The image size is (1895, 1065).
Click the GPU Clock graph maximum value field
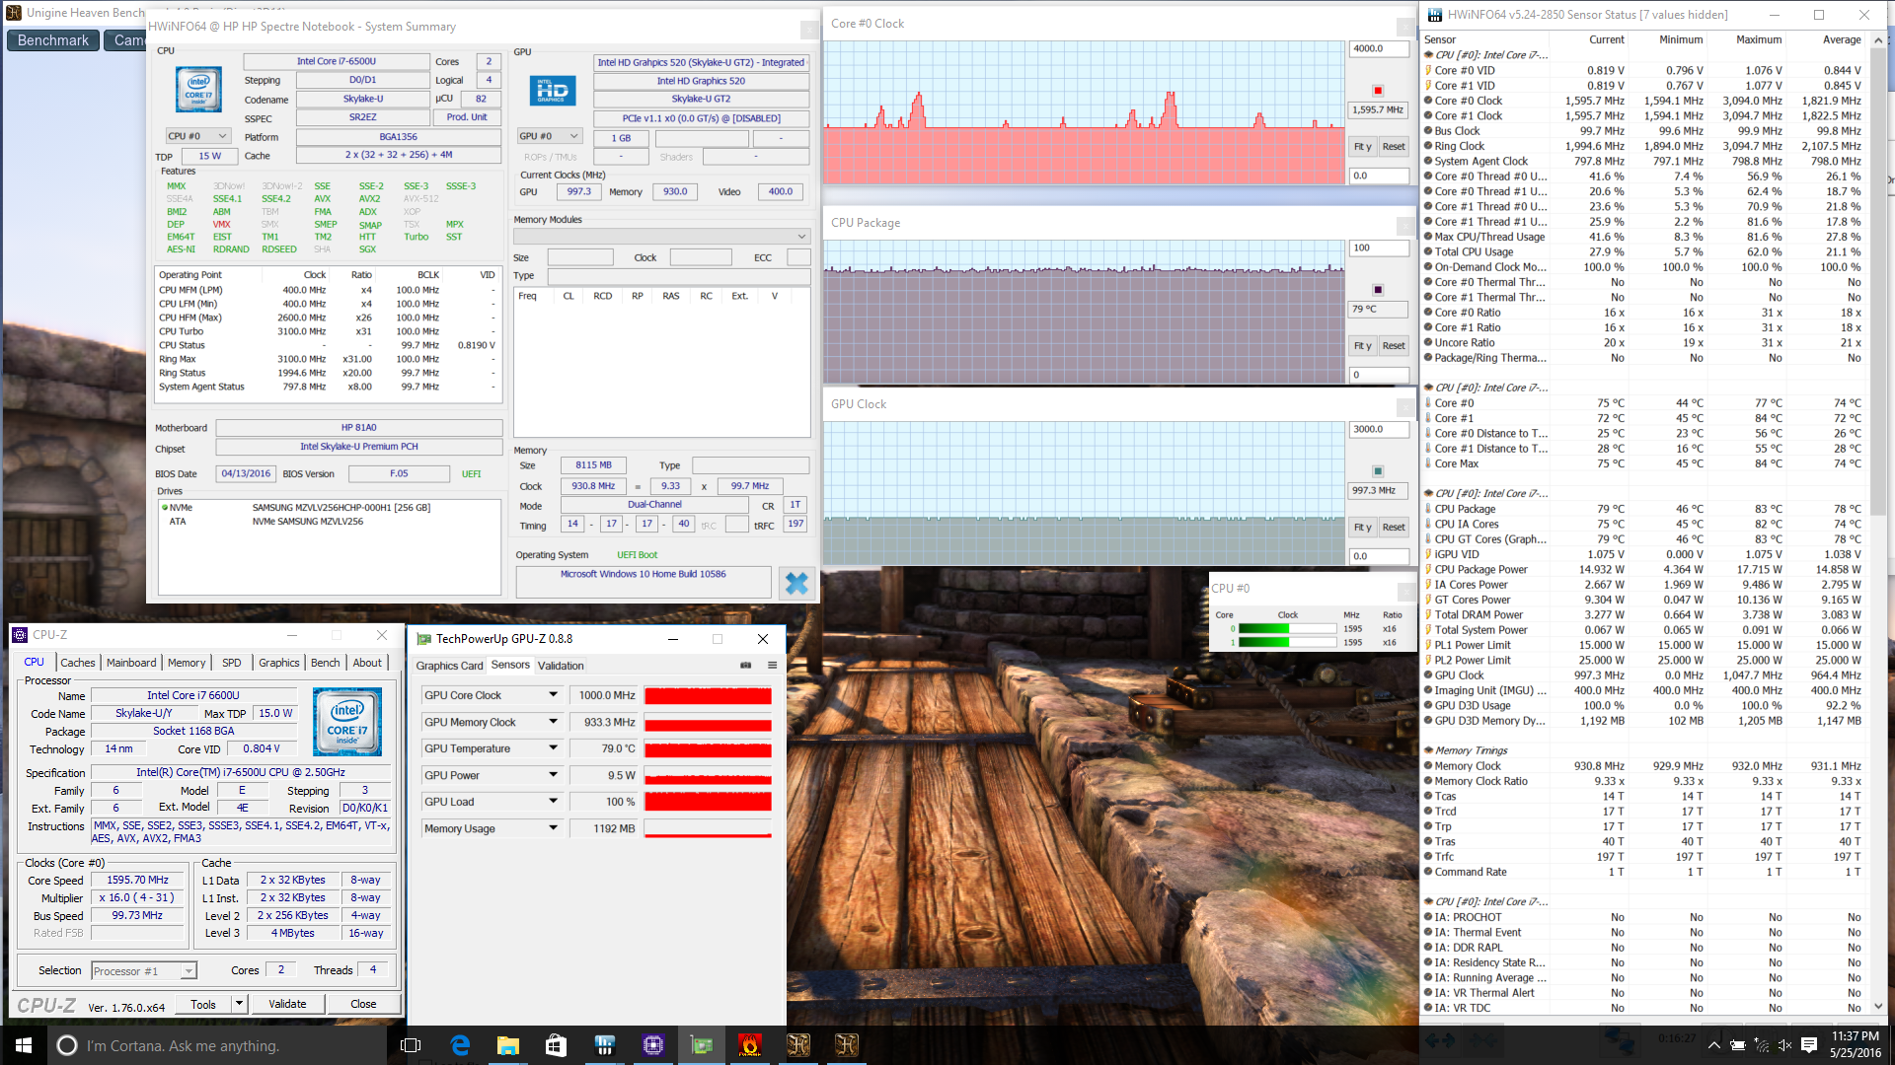click(1378, 429)
